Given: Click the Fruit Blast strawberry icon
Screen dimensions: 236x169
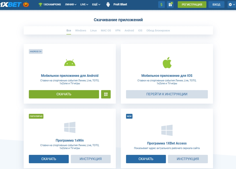Looking at the screenshot, I should [108, 5].
